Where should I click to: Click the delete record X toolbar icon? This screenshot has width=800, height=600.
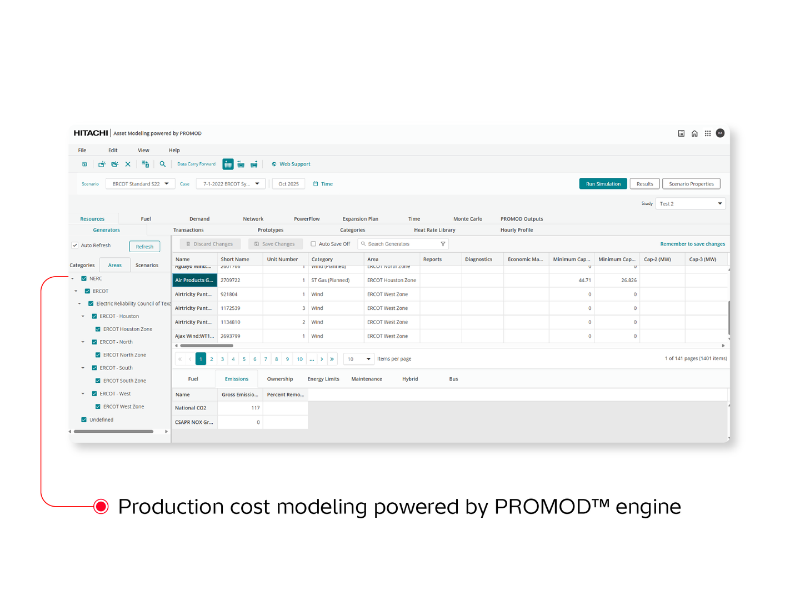click(x=128, y=164)
